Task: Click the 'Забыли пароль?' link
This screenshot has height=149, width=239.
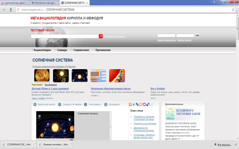Action: click(184, 40)
